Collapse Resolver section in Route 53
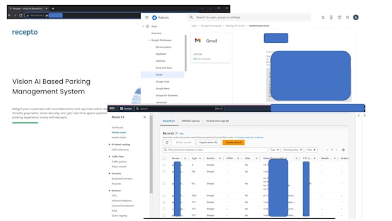This screenshot has height=221, width=392. tap(110, 190)
